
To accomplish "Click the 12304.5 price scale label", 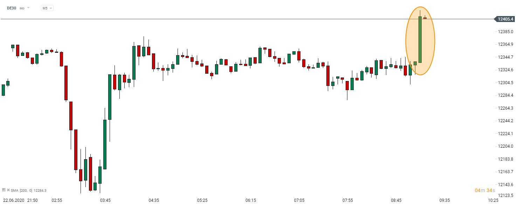I will tap(506, 83).
